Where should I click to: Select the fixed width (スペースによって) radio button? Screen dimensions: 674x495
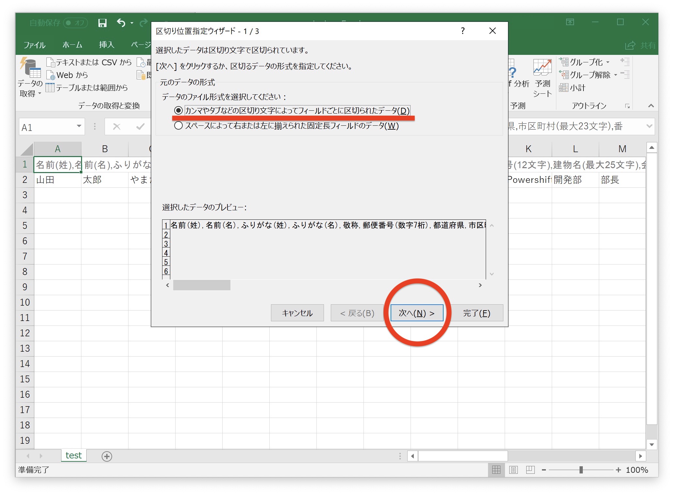[178, 126]
